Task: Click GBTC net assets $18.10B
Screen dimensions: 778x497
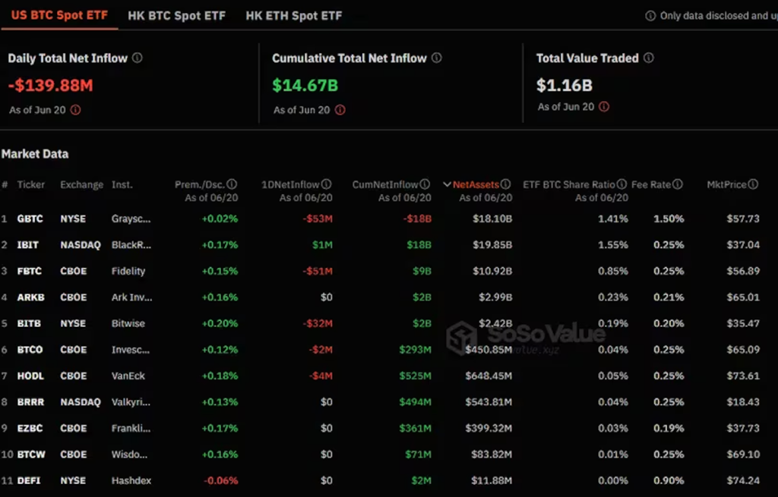Action: [x=492, y=219]
